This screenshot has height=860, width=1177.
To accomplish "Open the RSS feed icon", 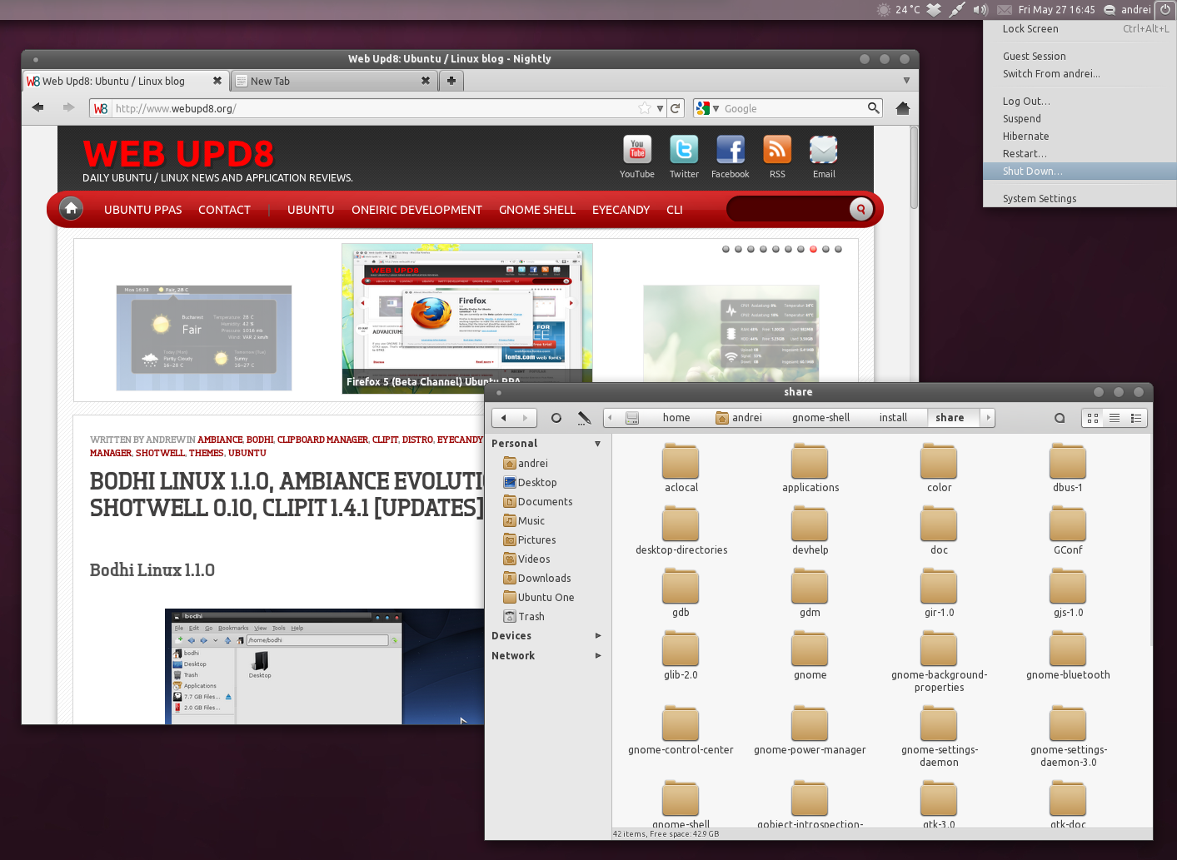I will pyautogui.click(x=777, y=151).
